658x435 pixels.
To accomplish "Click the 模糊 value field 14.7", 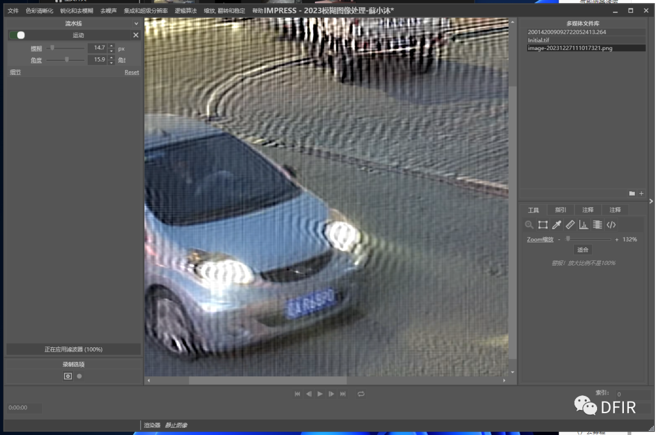I will (x=97, y=48).
